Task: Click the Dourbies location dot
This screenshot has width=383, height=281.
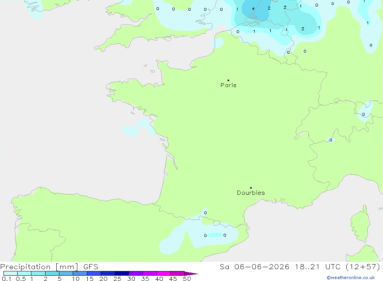Action: point(251,188)
